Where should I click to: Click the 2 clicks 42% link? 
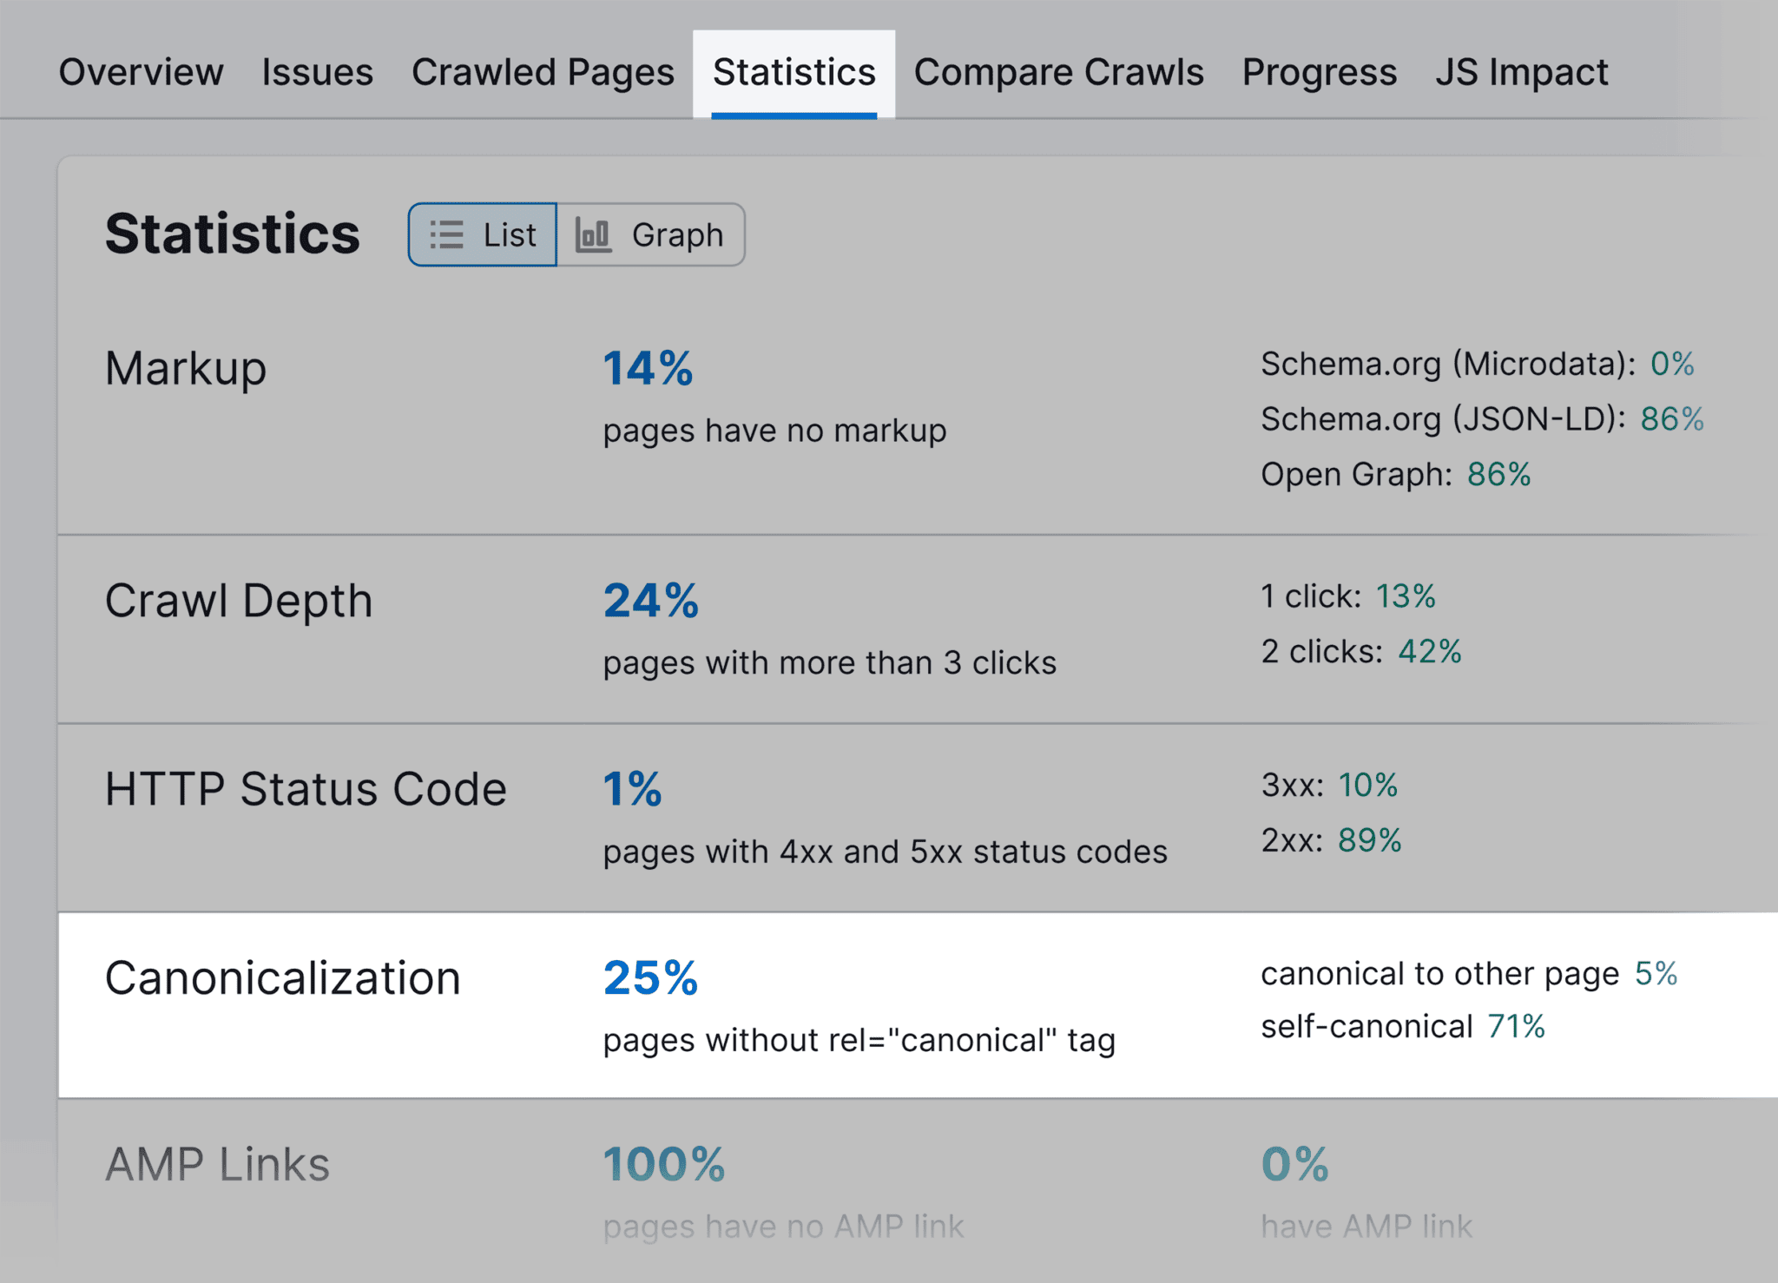click(1430, 651)
